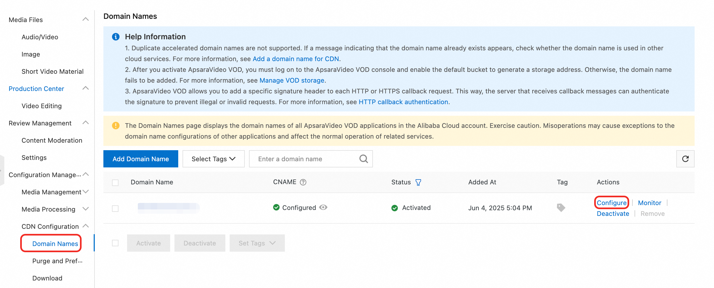Open the Select Tags dropdown
Viewport: 714px width, 288px height.
point(213,159)
